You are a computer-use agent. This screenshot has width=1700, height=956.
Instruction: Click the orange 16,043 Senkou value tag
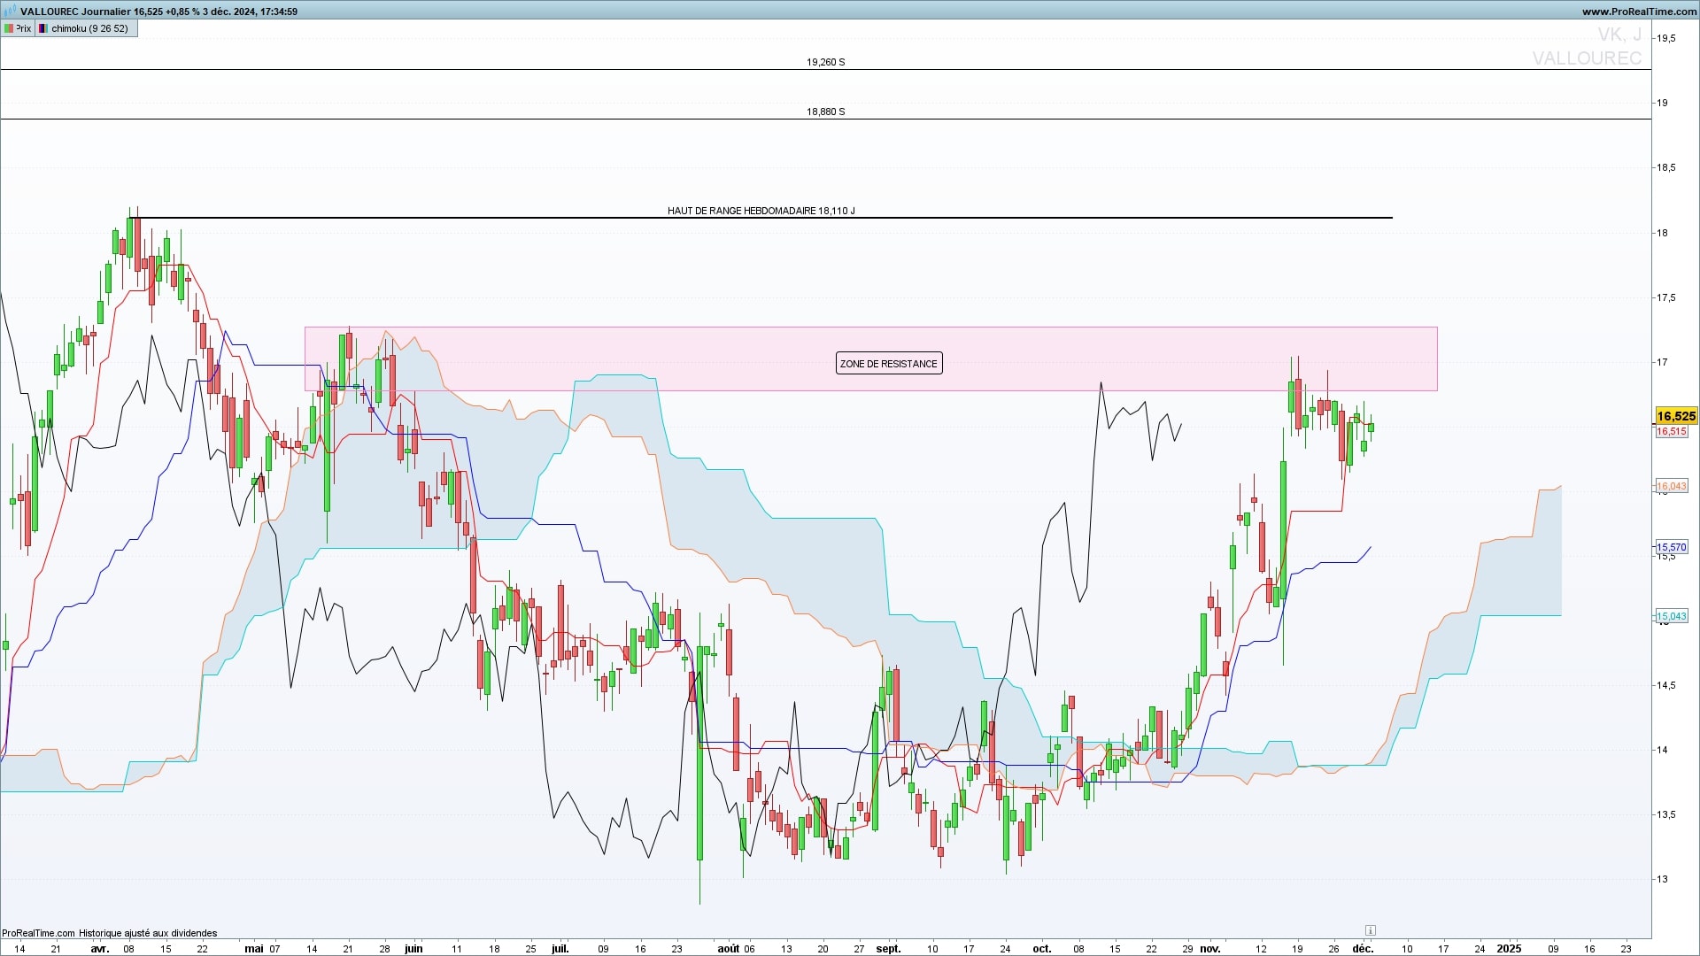tap(1672, 486)
